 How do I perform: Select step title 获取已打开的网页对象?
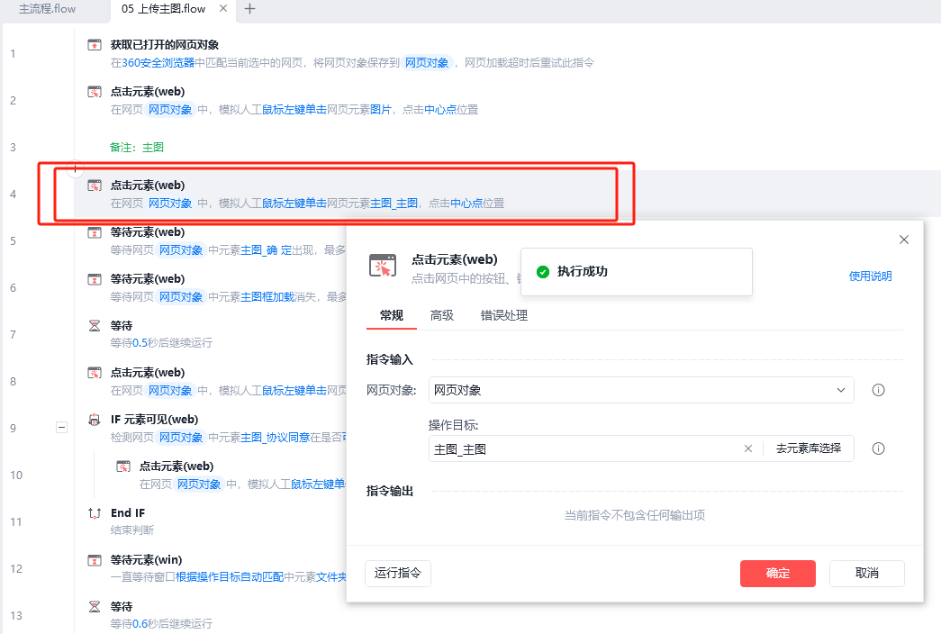pos(165,44)
